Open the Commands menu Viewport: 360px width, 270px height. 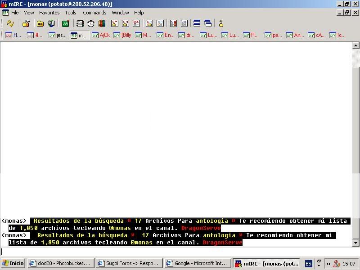pyautogui.click(x=94, y=13)
